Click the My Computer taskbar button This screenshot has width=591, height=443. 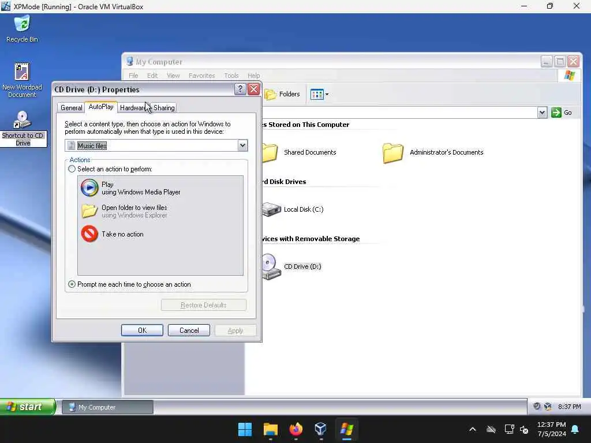click(x=107, y=407)
